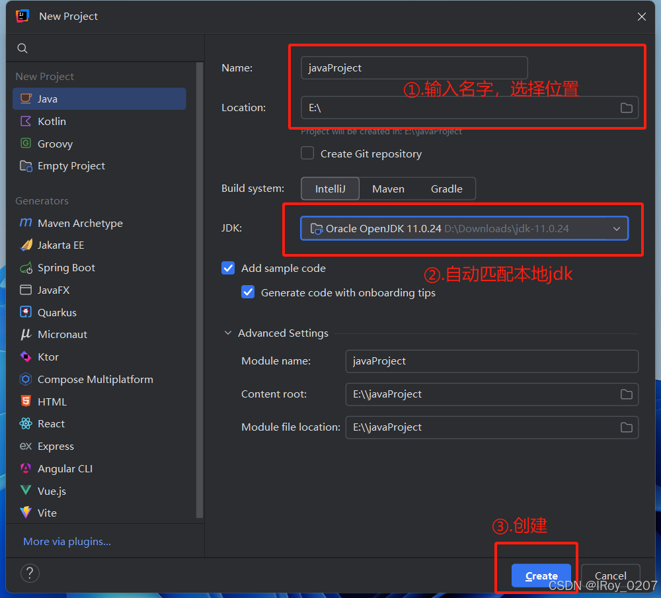Open help with question mark button
This screenshot has width=661, height=598.
(x=30, y=573)
